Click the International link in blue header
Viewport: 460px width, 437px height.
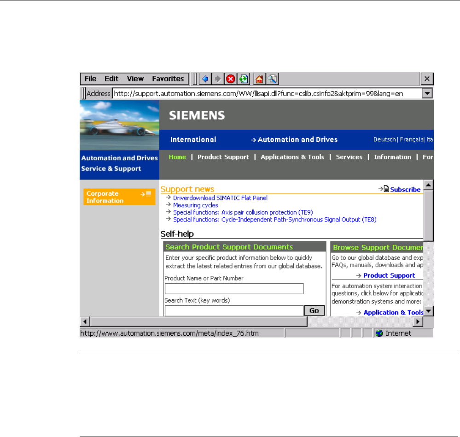pyautogui.click(x=193, y=140)
